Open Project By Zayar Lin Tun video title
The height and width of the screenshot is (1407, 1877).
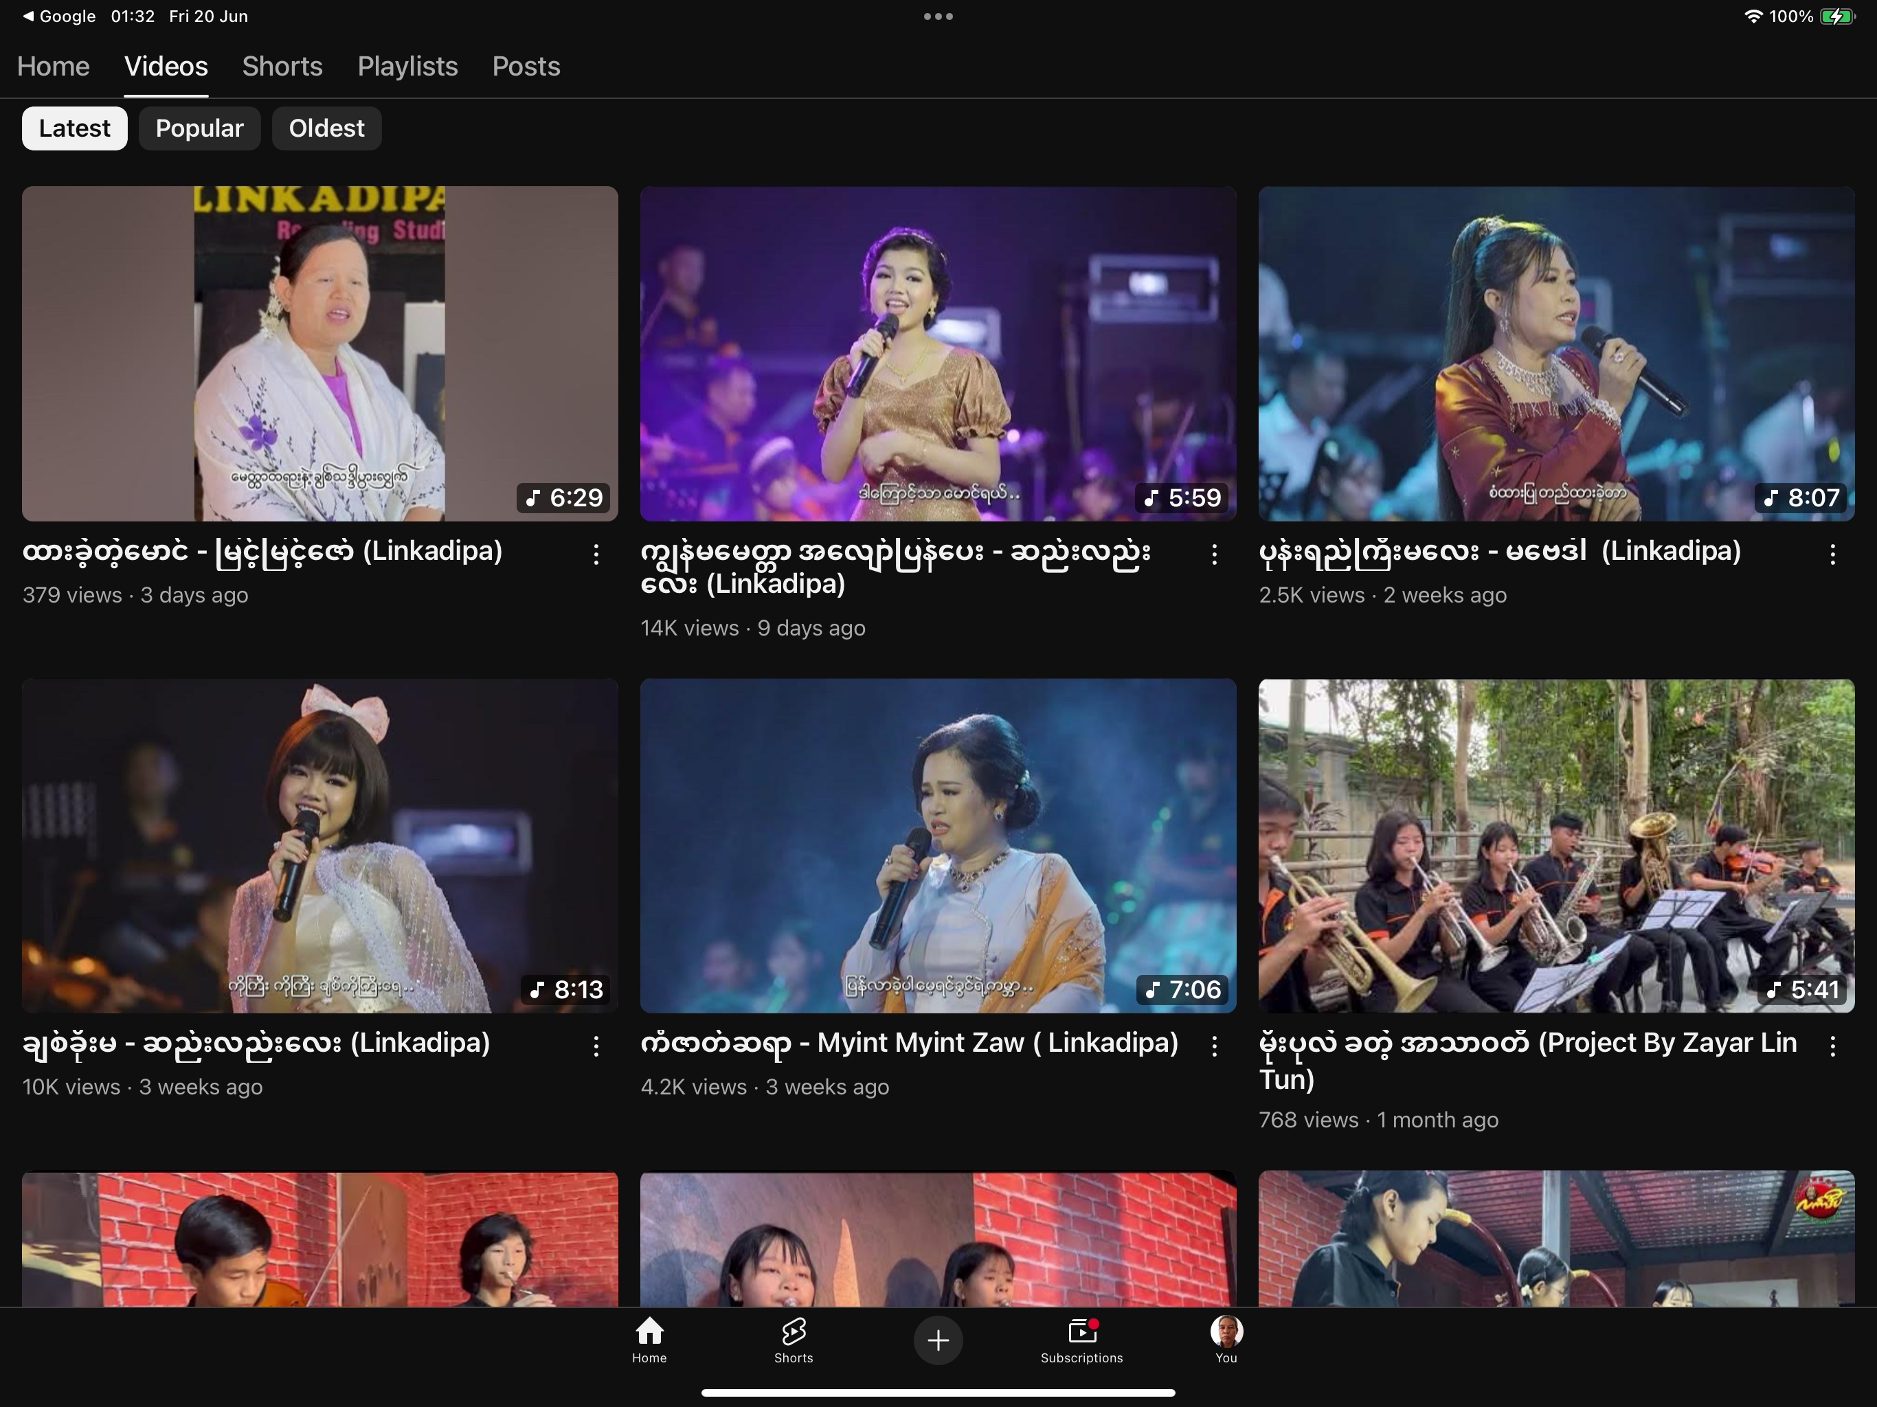[x=1527, y=1059]
